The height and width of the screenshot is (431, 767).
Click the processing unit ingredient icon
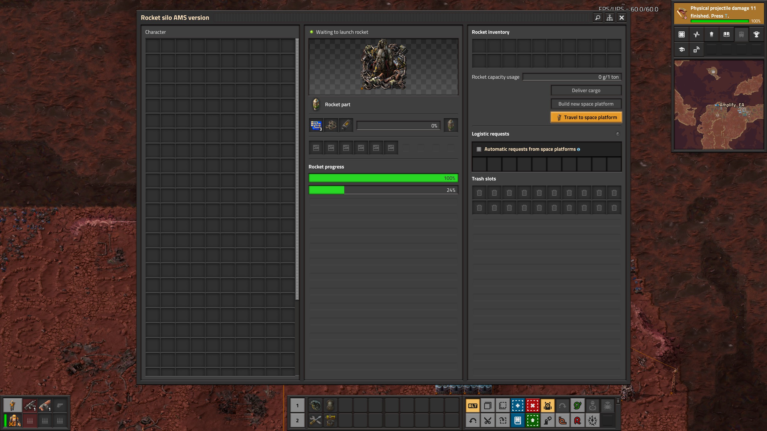pos(316,125)
